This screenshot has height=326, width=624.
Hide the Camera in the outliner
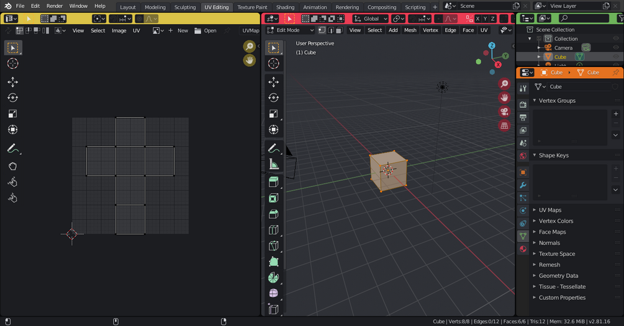click(x=616, y=48)
